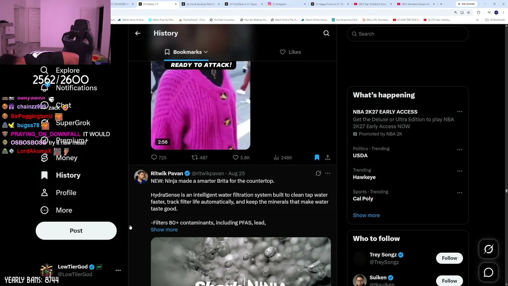Open the Chrome zoom indicator
The width and height of the screenshot is (508, 286).
[456, 12]
